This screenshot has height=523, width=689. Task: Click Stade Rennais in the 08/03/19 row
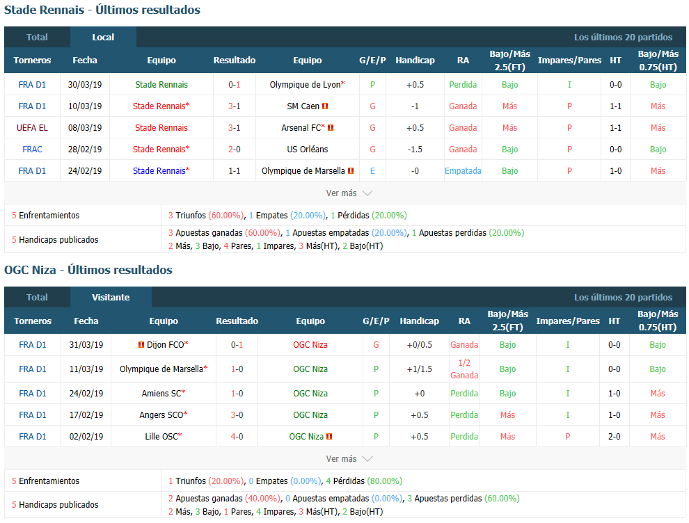(x=161, y=128)
